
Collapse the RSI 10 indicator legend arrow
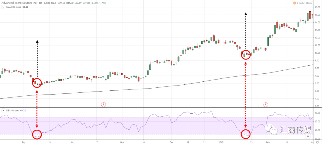click(x=3, y=110)
